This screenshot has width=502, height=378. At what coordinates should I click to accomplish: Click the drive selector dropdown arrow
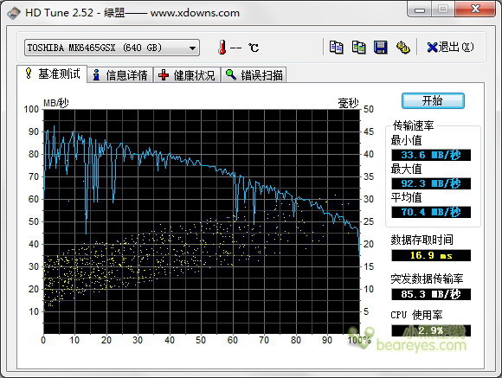(x=192, y=48)
